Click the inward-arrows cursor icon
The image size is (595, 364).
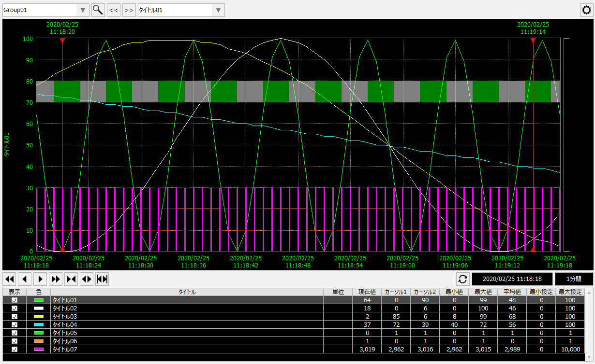pos(71,279)
